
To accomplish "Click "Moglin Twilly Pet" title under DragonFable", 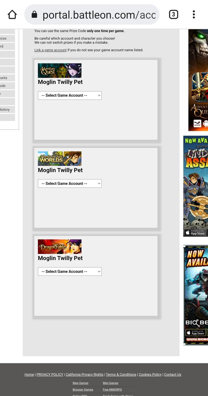I will click(60, 258).
